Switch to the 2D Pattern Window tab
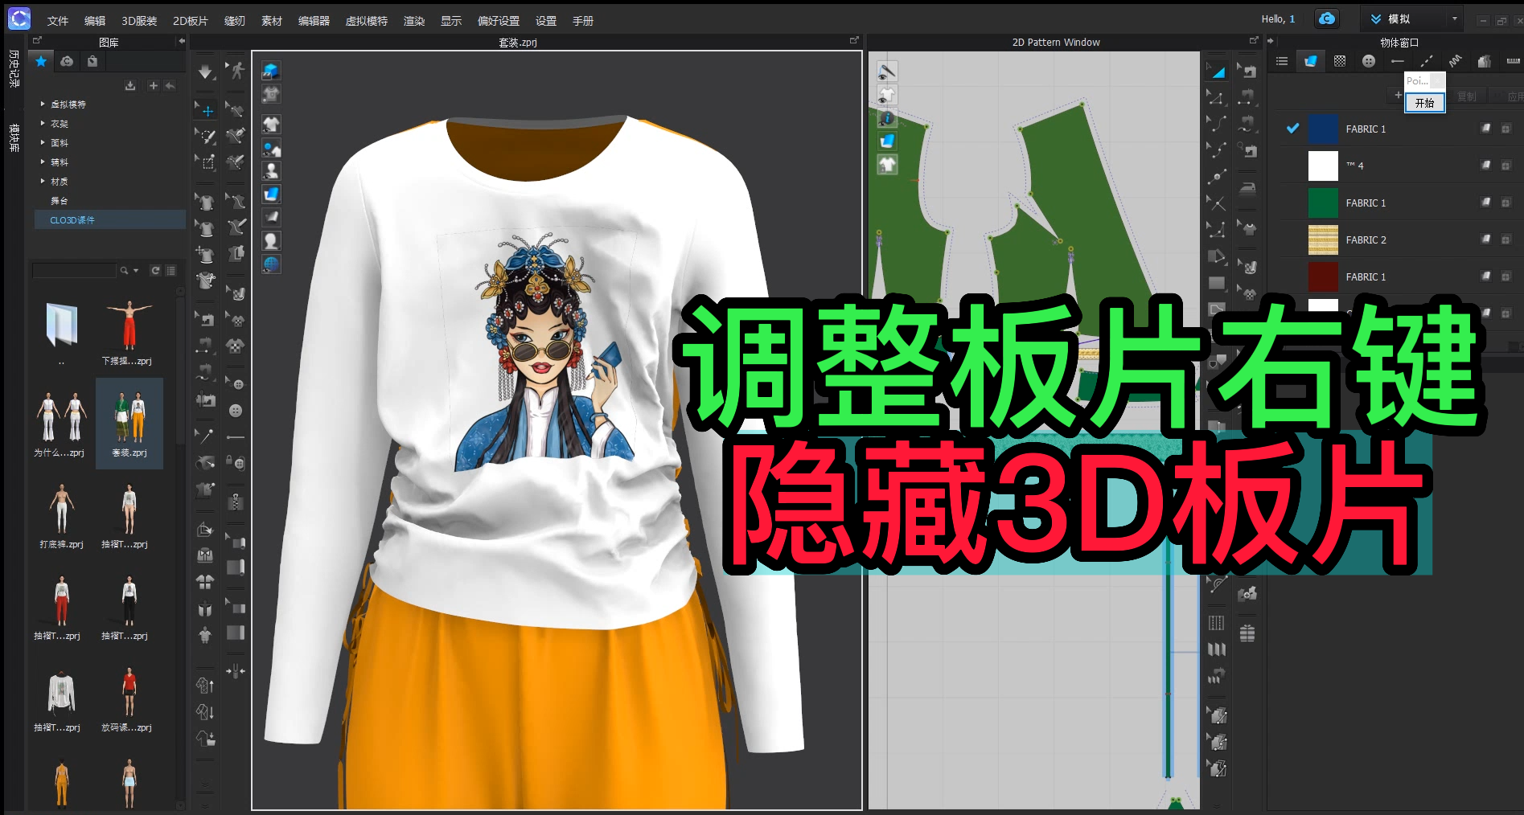 1056,42
